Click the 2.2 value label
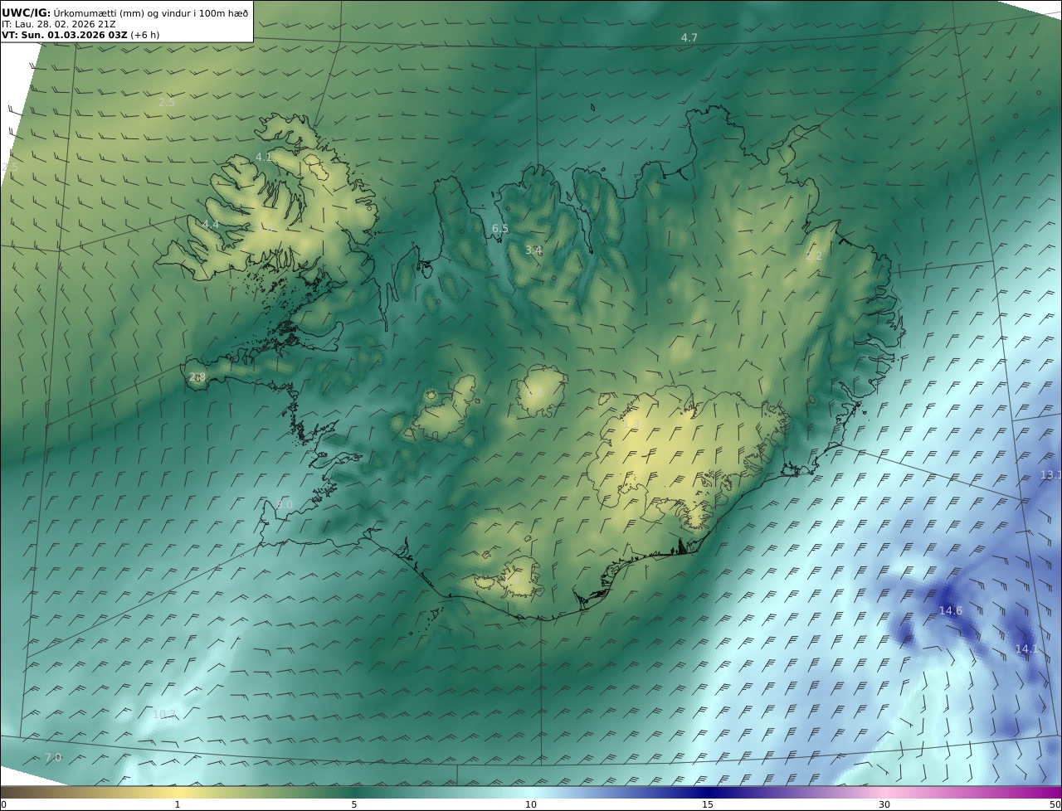This screenshot has height=811, width=1062. [x=814, y=256]
